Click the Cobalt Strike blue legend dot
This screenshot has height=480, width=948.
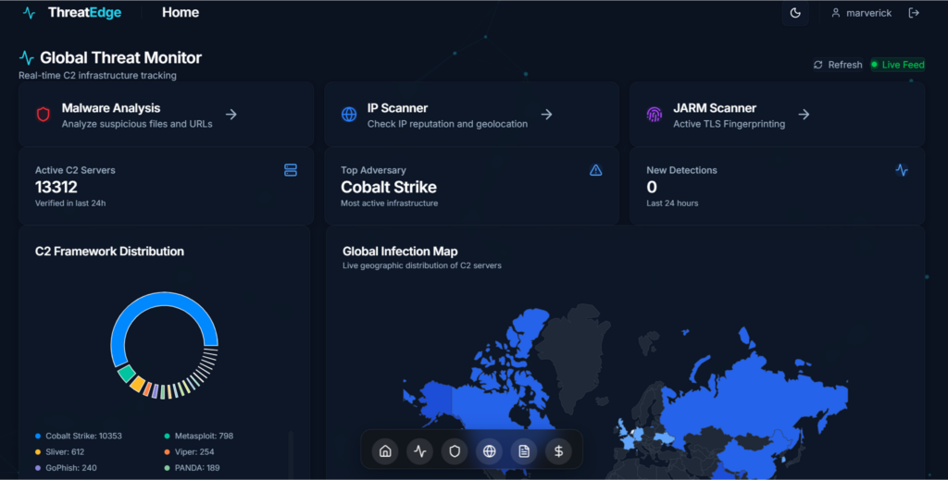pos(38,436)
